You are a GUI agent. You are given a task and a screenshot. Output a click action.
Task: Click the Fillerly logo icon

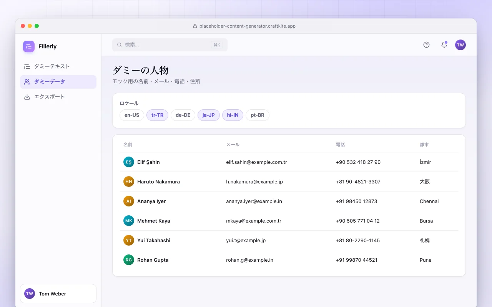(x=29, y=46)
